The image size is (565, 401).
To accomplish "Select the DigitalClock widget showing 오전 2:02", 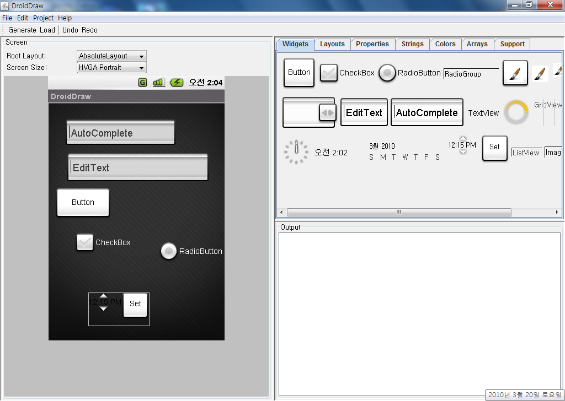I will coord(331,153).
